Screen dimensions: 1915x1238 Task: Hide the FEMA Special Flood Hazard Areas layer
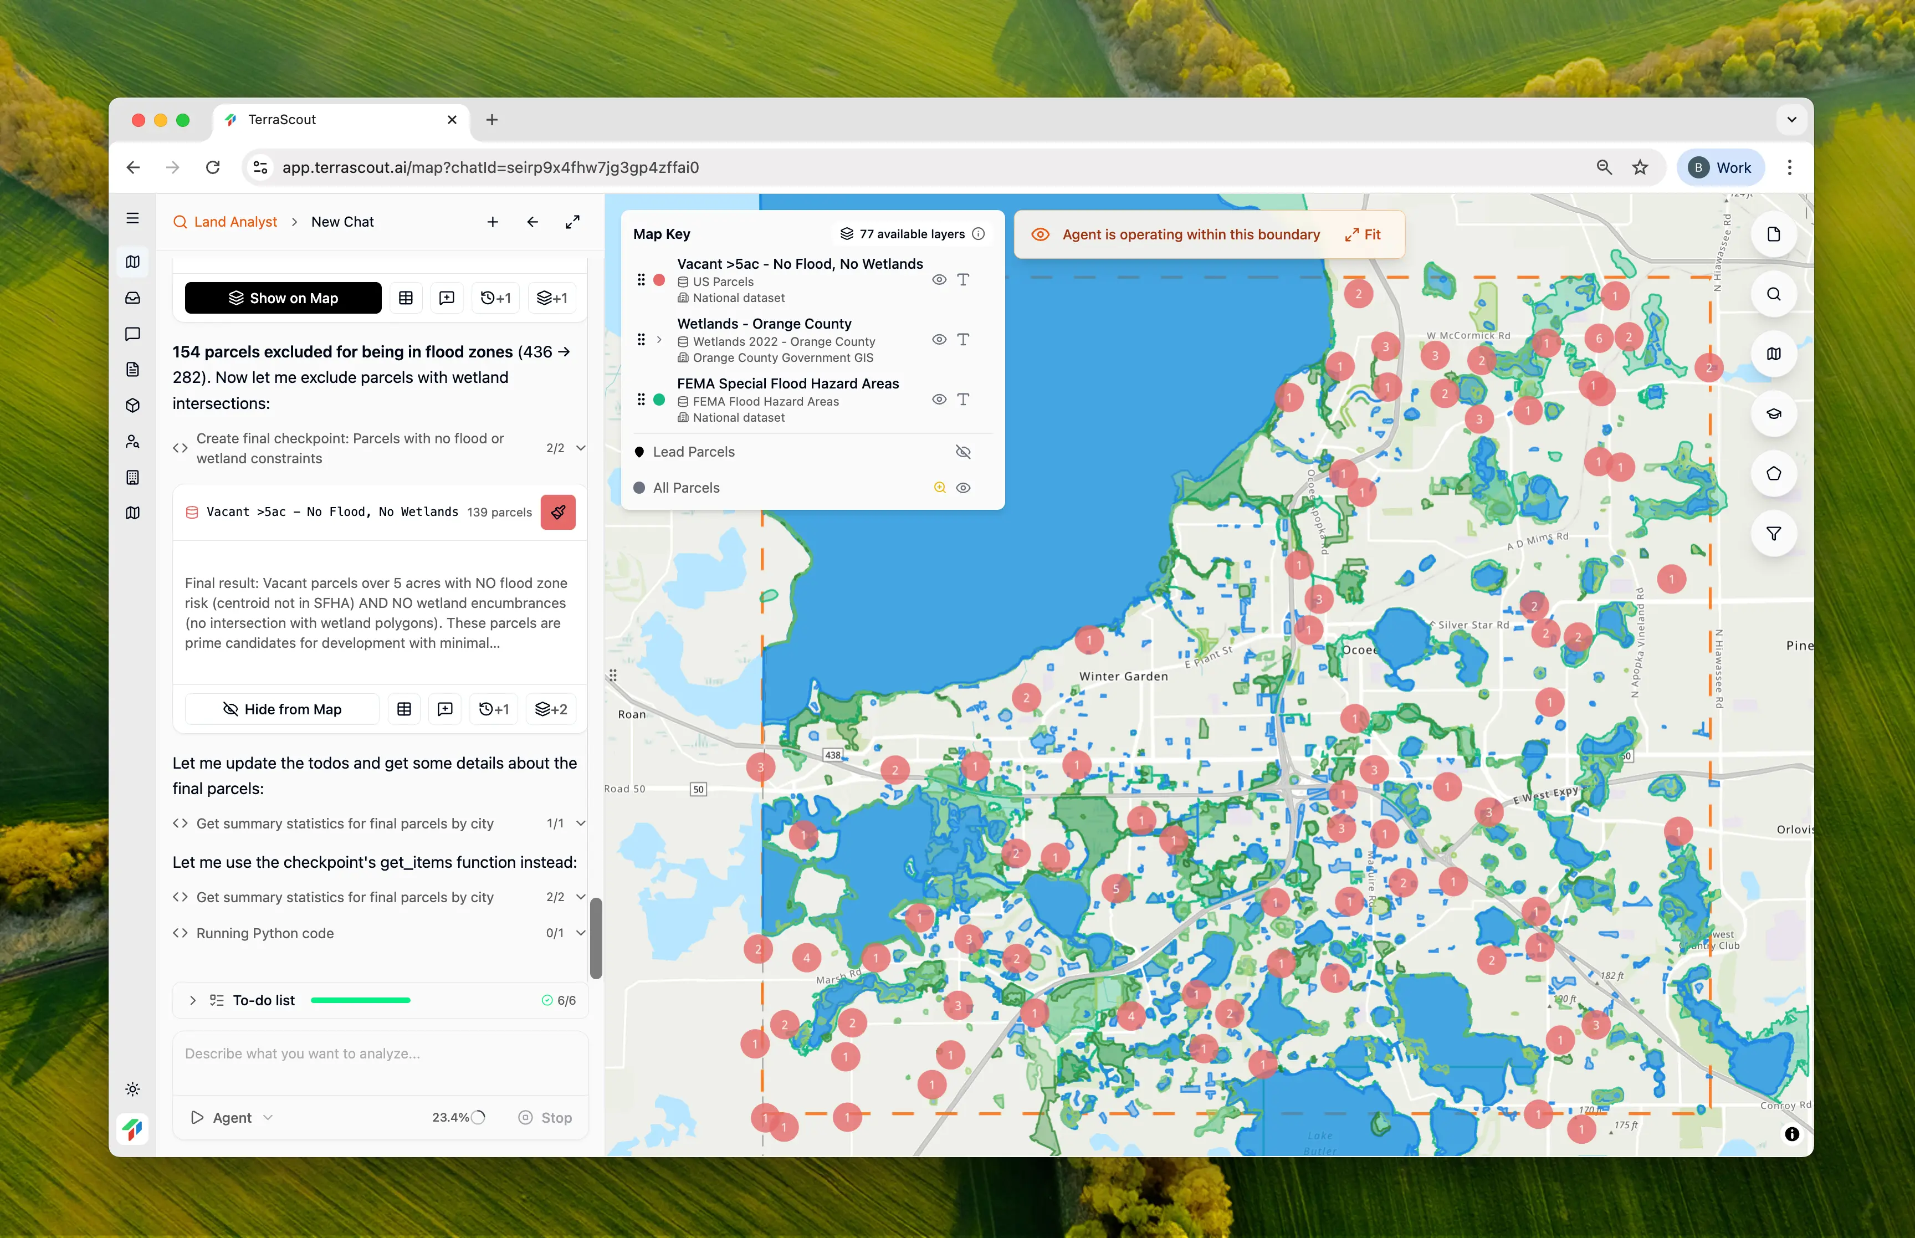pos(939,400)
